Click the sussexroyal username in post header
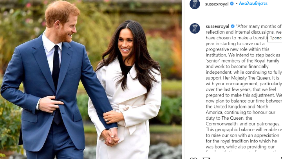The image size is (282, 159). pyautogui.click(x=217, y=4)
